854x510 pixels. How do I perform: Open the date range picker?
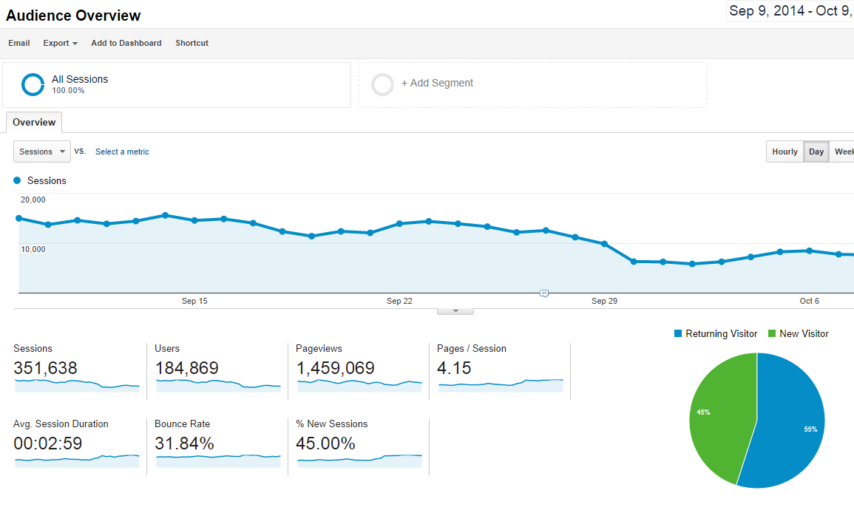(x=790, y=11)
